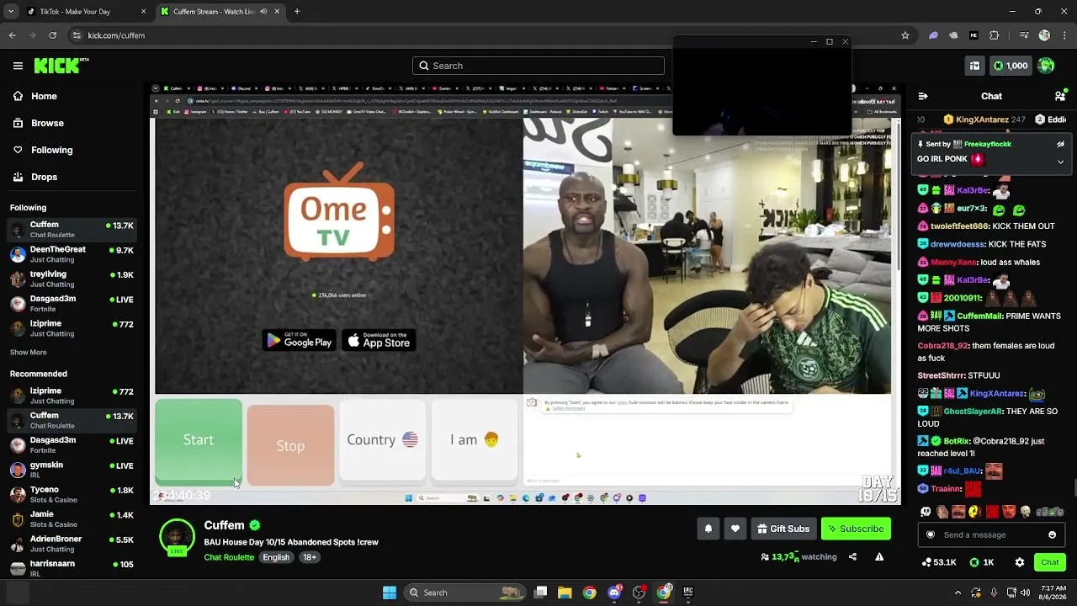Collapse the chat panel with arrow icon

click(x=923, y=96)
